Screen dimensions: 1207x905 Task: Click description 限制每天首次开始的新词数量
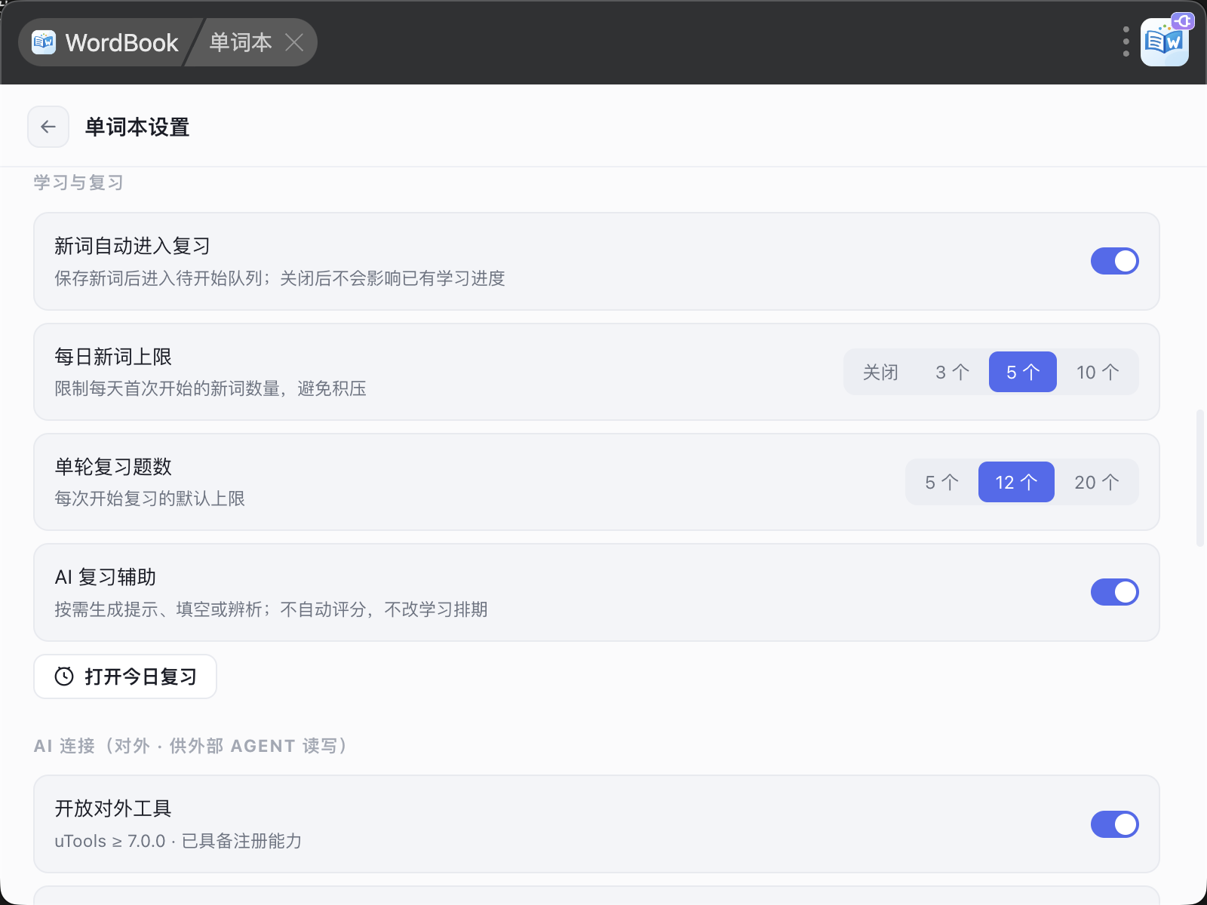click(x=210, y=388)
